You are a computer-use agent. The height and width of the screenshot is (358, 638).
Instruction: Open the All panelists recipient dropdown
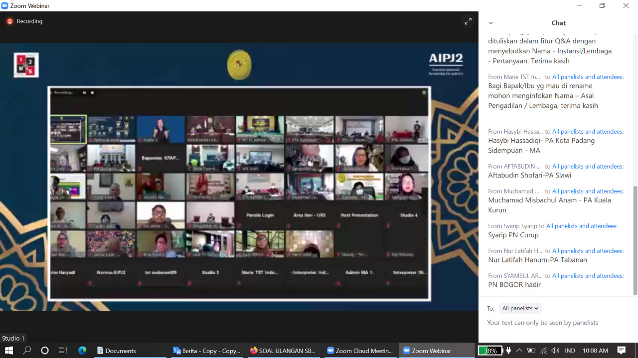520,308
